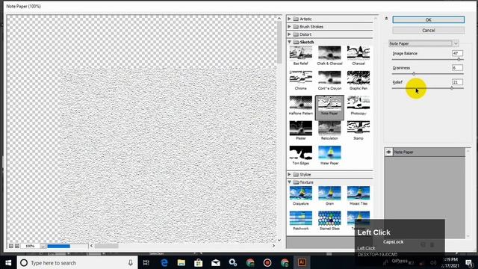Click OK to apply the filter
This screenshot has width=478, height=269.
pyautogui.click(x=428, y=20)
